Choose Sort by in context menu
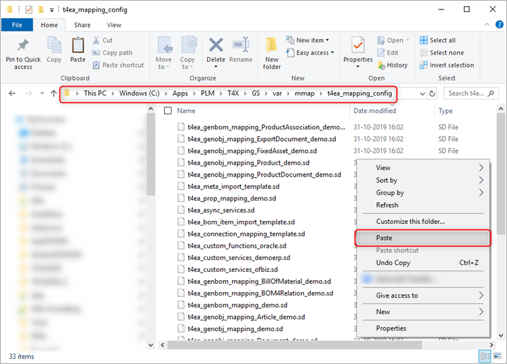The width and height of the screenshot is (507, 364). click(x=423, y=180)
